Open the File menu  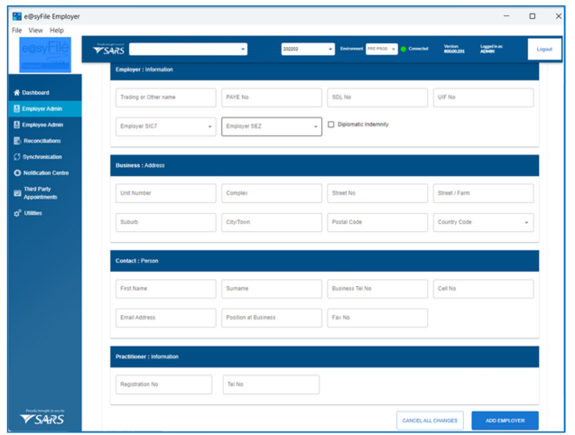(16, 31)
